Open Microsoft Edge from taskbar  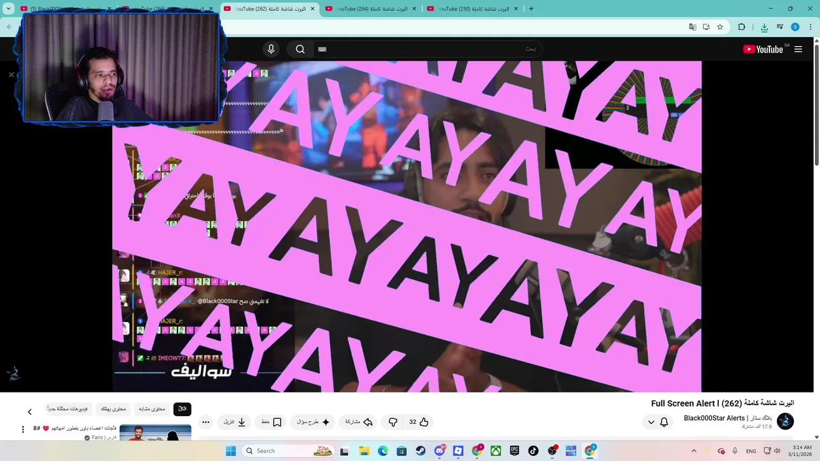pyautogui.click(x=382, y=451)
